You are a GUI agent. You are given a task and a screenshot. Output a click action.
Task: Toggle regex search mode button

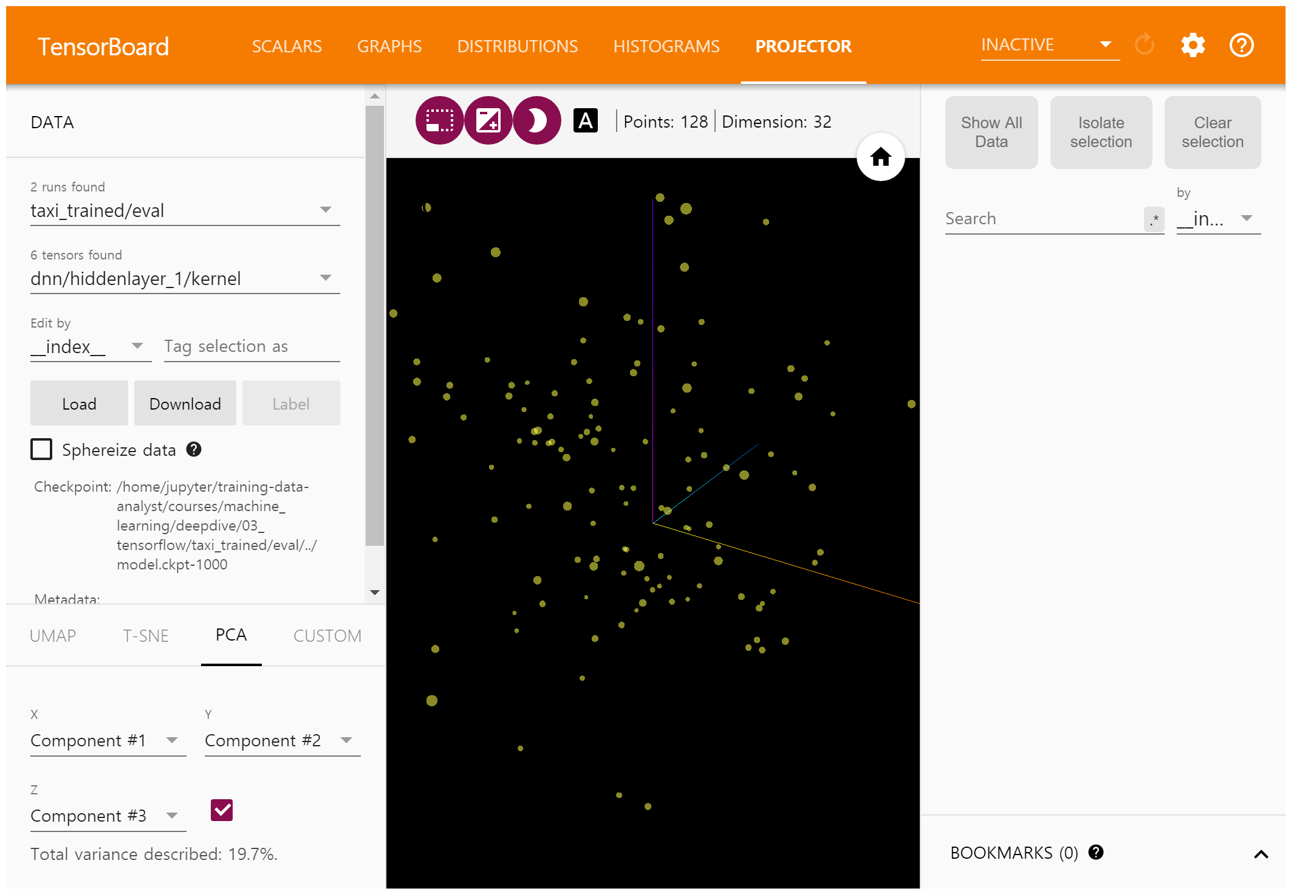tap(1154, 219)
